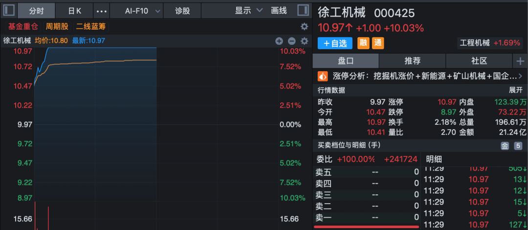This screenshot has width=528, height=230.
Task: Click the 今开 10.47 value
Action: [x=376, y=112]
